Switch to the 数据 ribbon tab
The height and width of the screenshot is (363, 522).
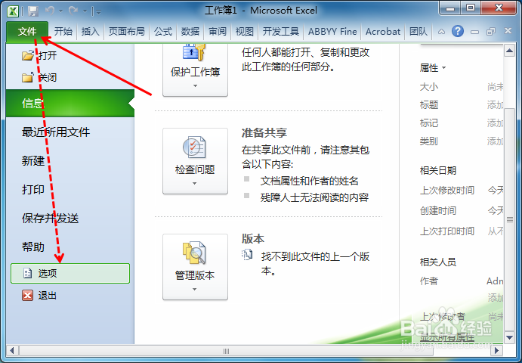190,32
